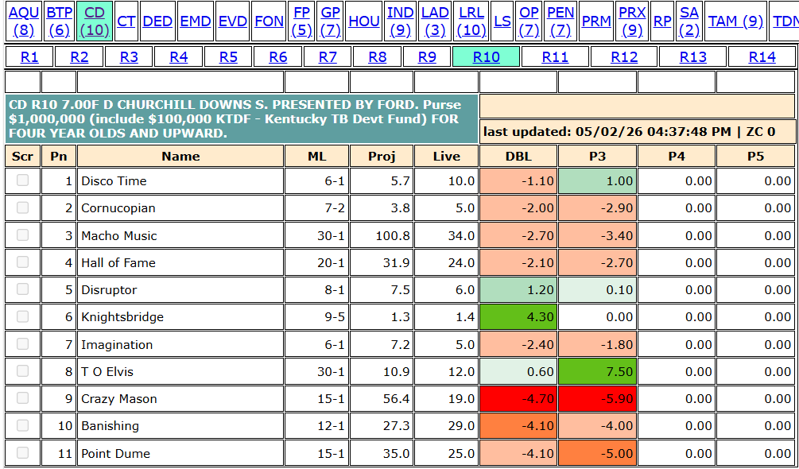Switch to race R12

[624, 56]
